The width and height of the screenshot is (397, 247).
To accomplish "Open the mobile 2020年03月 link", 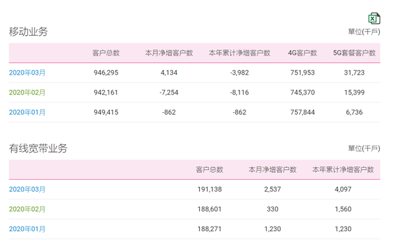I will tap(27, 73).
